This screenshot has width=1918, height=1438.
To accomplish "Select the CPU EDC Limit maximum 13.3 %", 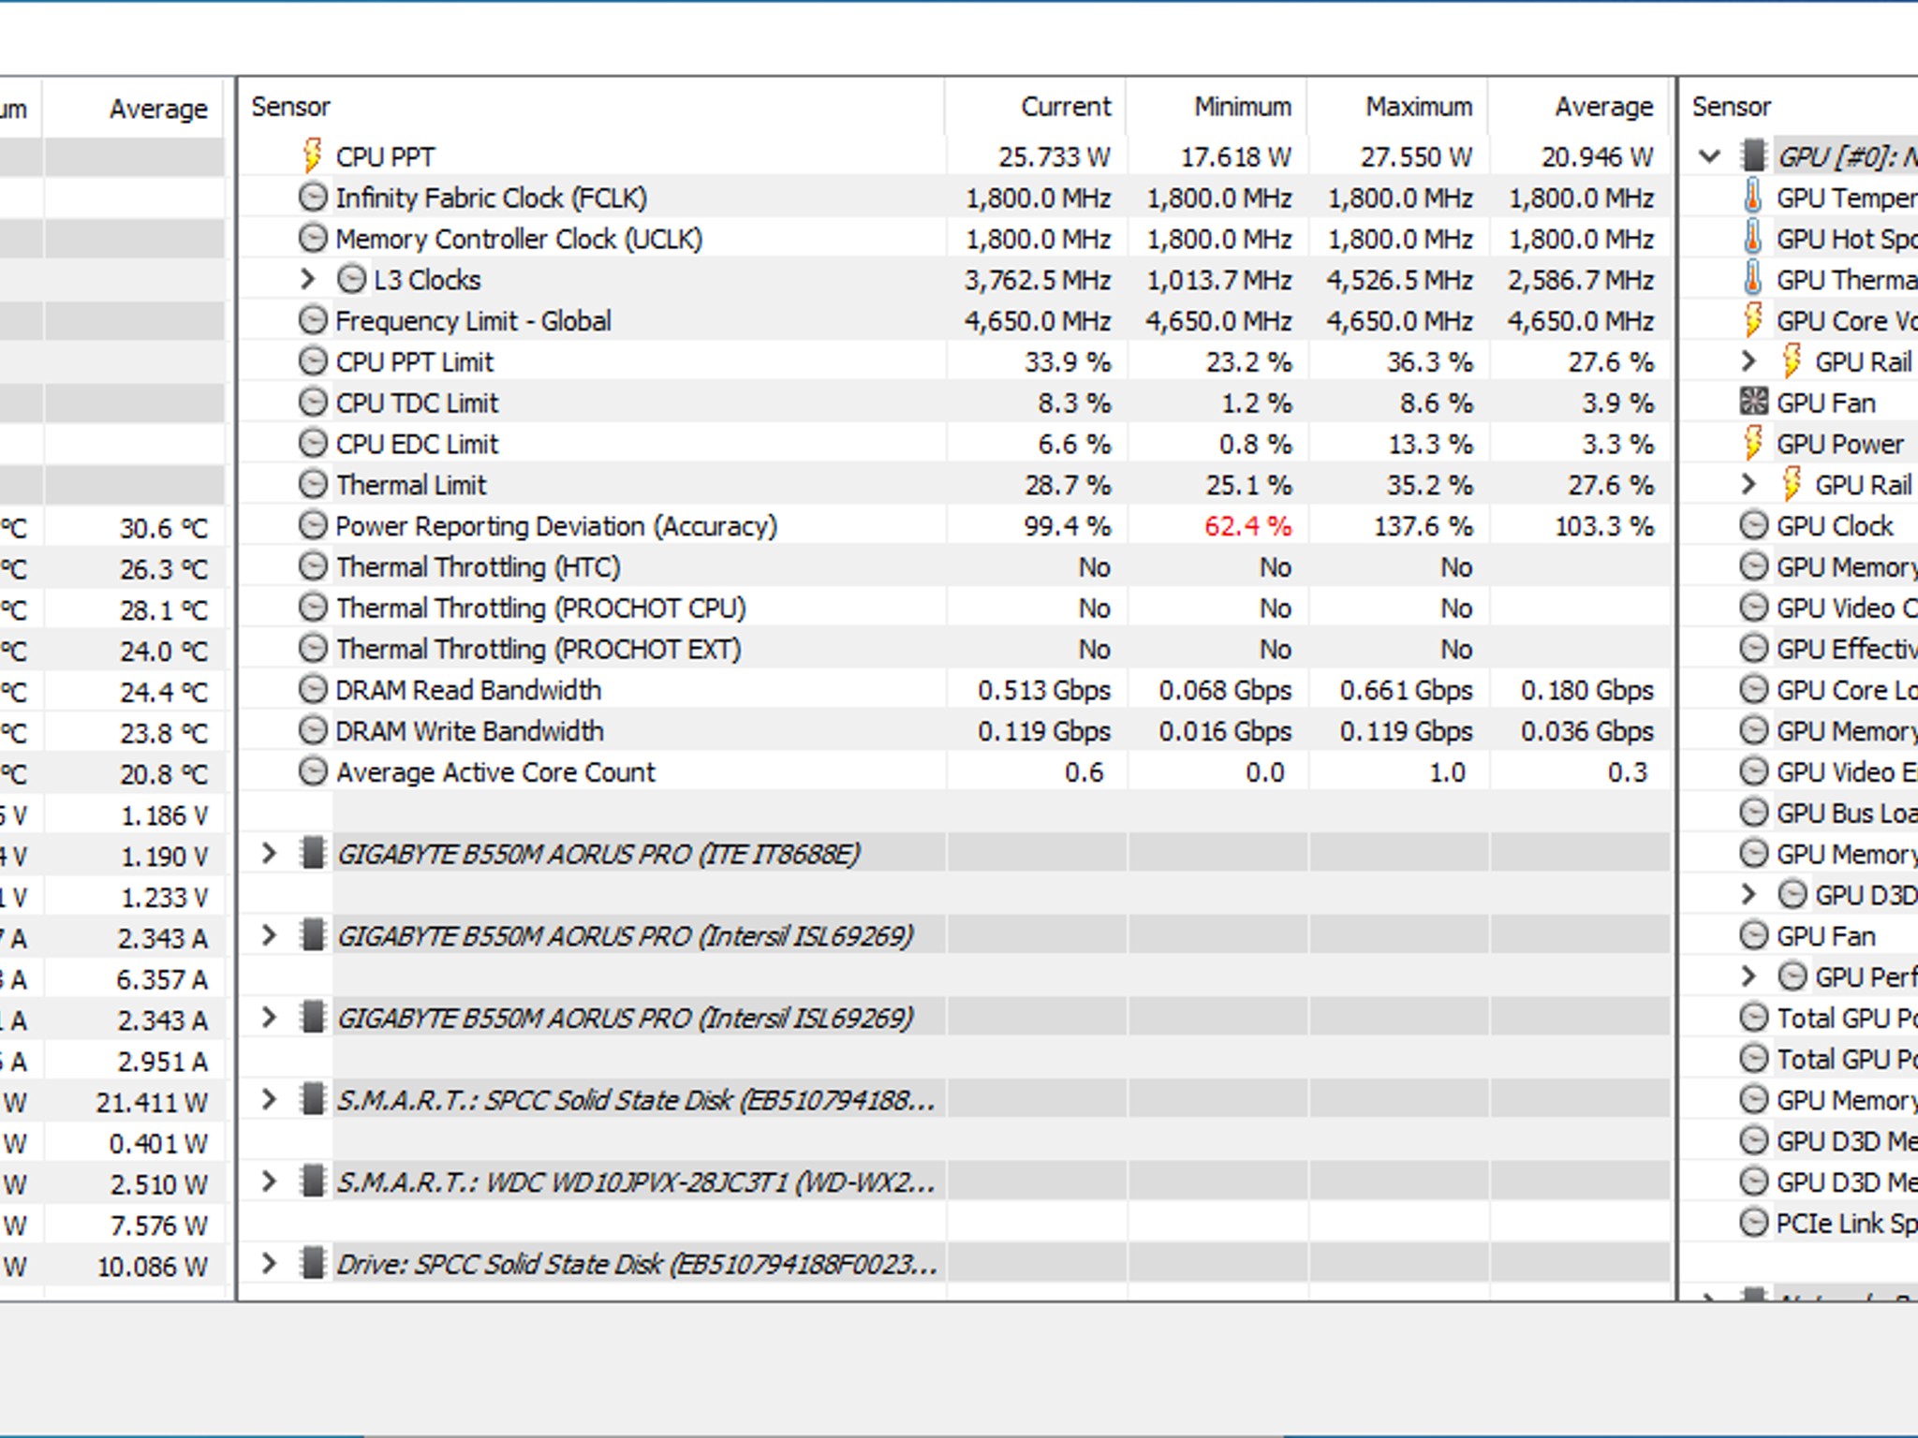I will tap(1429, 444).
